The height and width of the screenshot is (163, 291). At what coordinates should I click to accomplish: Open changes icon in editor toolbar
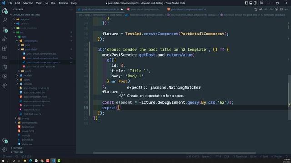256,9
